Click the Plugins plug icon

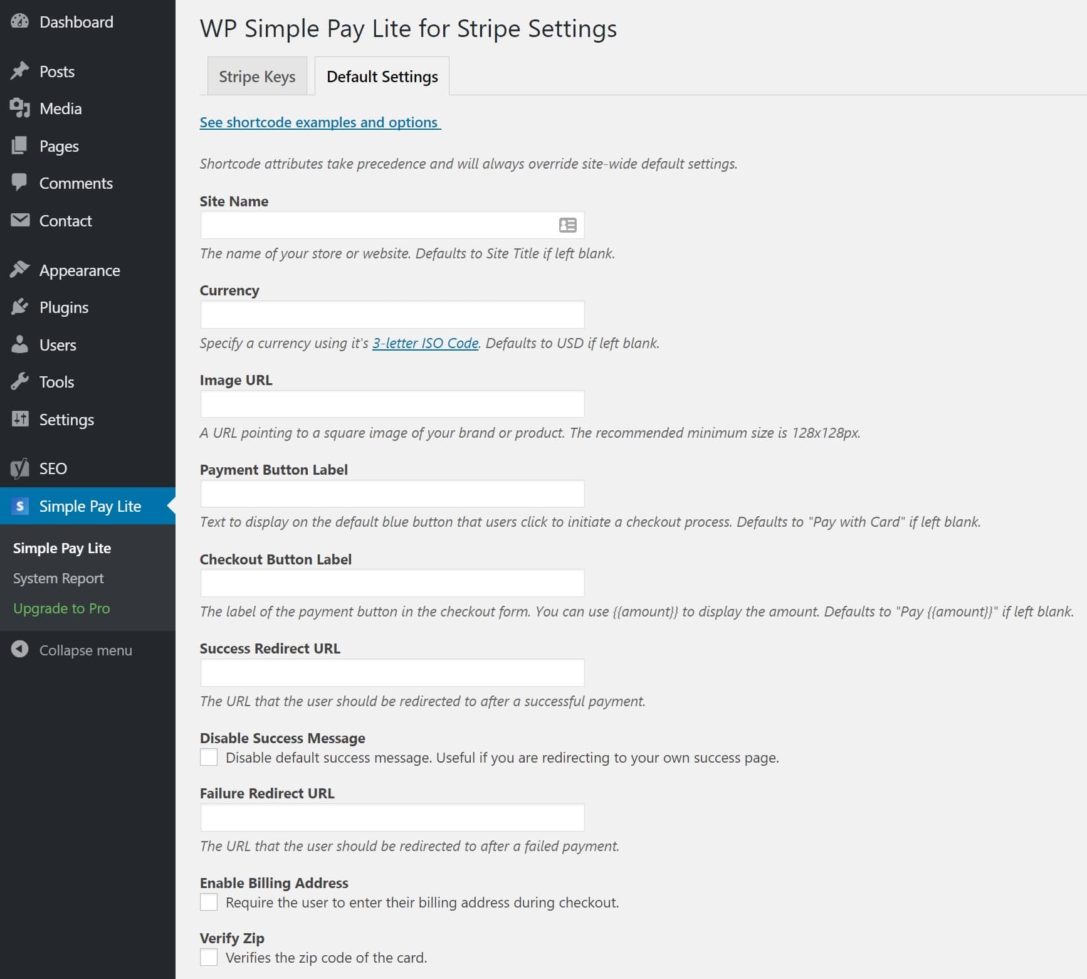[x=19, y=307]
